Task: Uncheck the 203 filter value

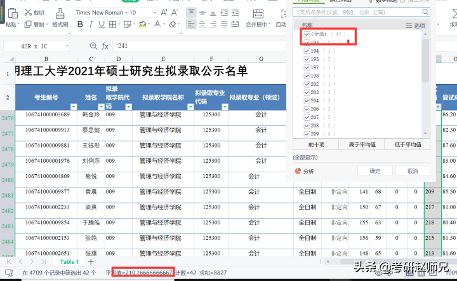Action: click(x=307, y=92)
